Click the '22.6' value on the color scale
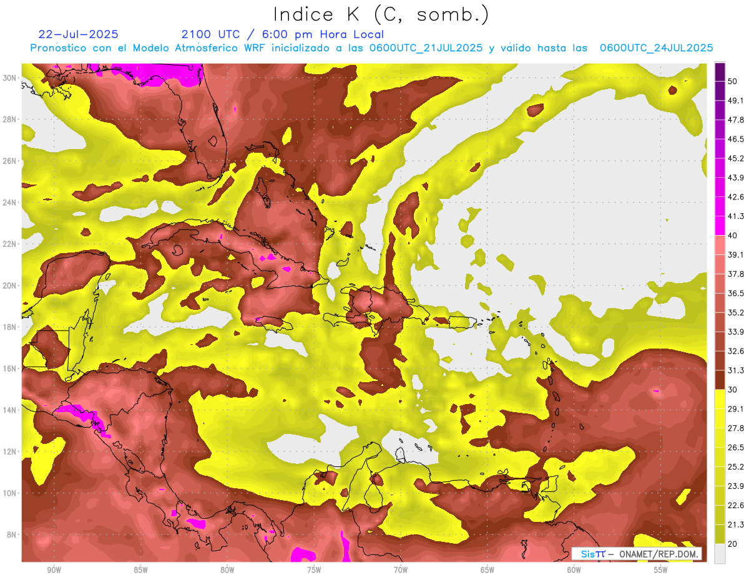The width and height of the screenshot is (749, 578). click(736, 506)
